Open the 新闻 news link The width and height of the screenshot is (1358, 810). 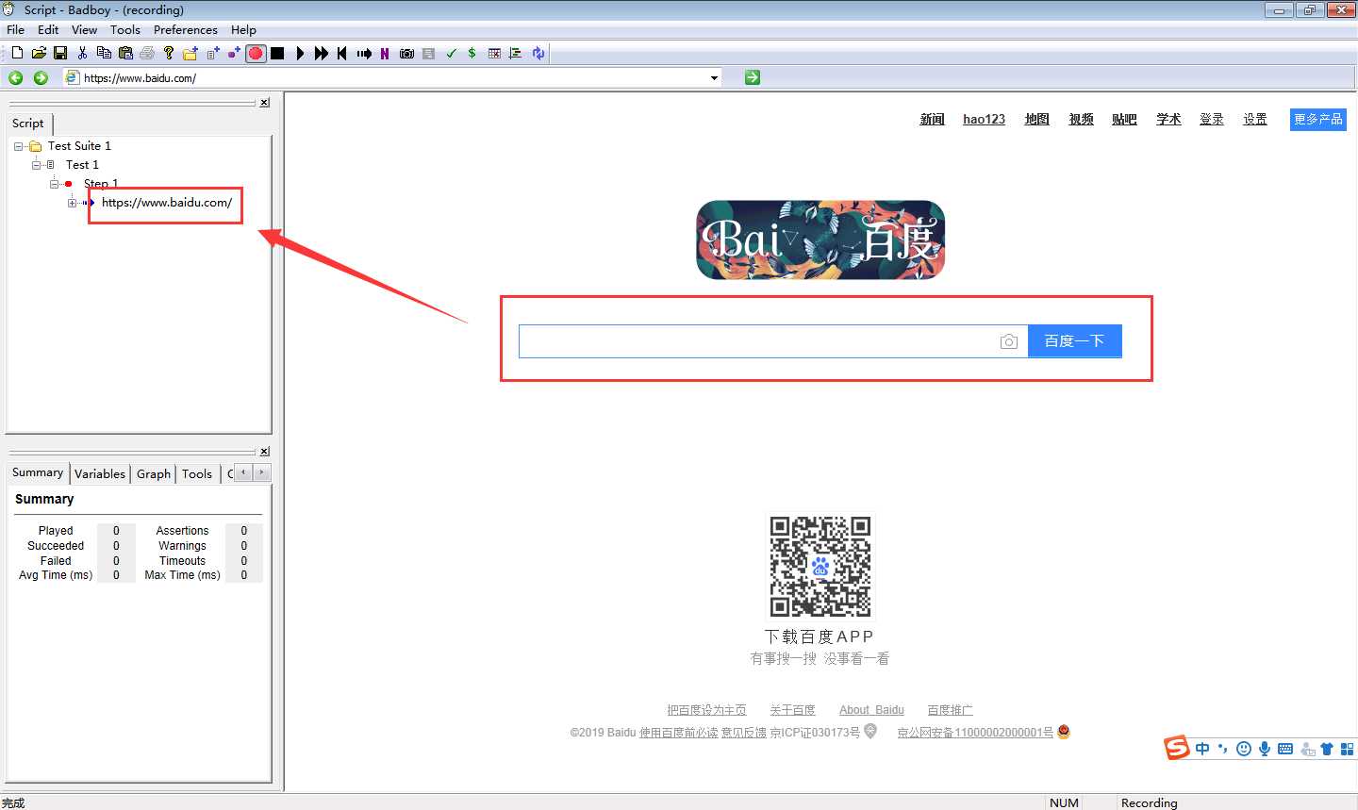[x=932, y=119]
